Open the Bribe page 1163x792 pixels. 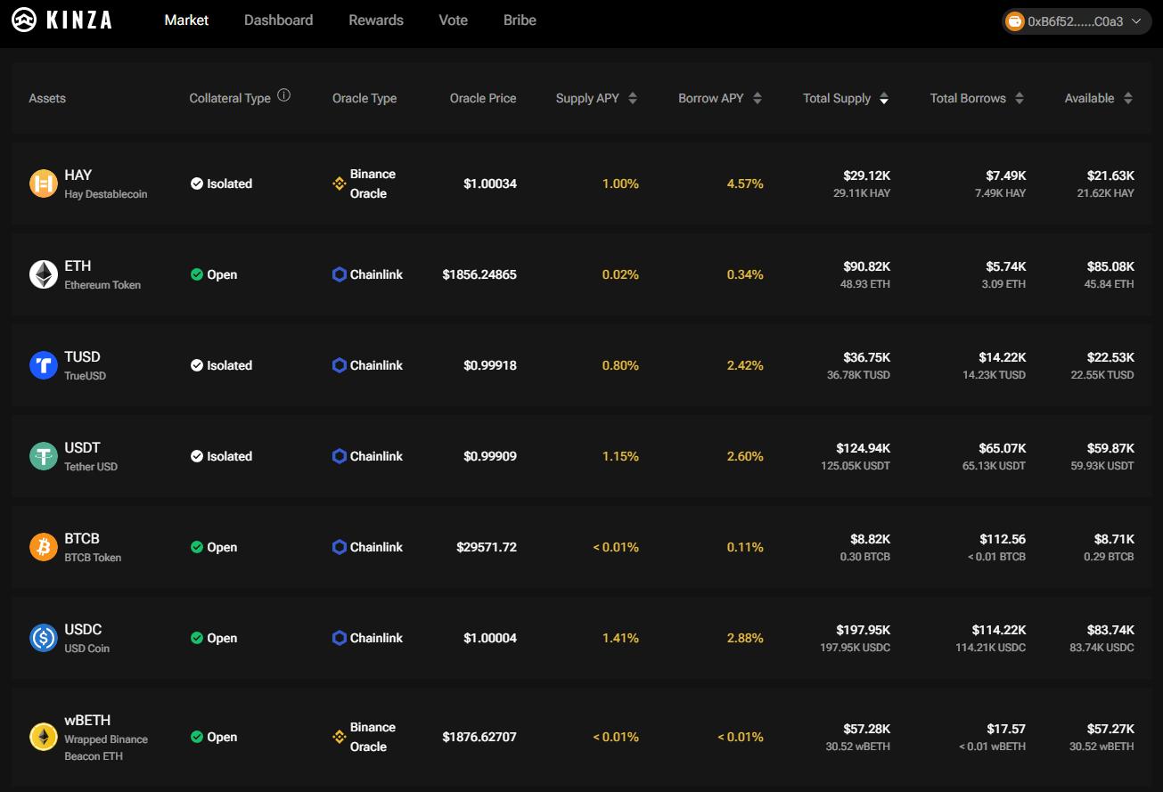click(x=520, y=20)
